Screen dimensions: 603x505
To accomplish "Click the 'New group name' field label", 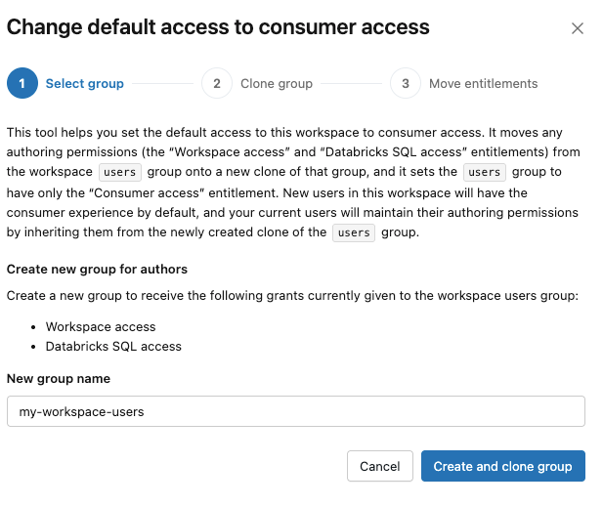I will 59,378.
